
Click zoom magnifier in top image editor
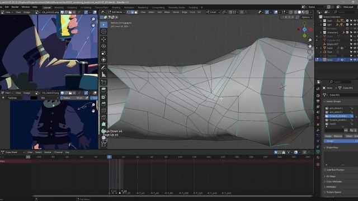pos(93,19)
